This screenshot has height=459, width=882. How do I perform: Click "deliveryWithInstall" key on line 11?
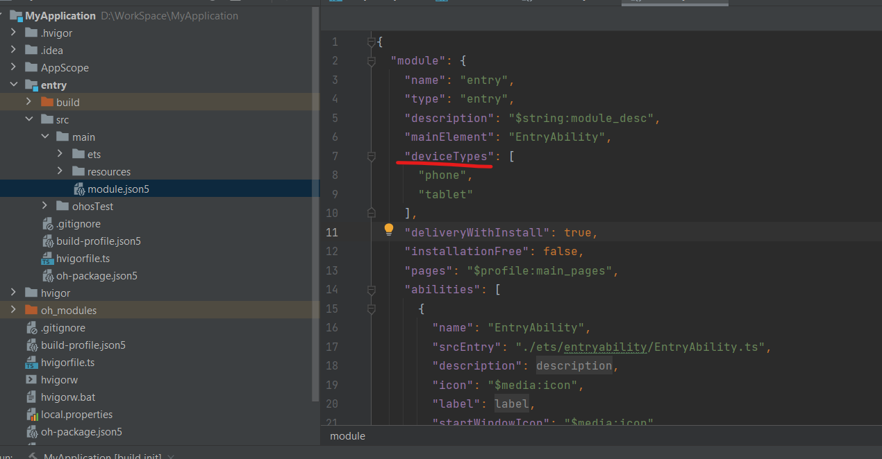coord(477,232)
